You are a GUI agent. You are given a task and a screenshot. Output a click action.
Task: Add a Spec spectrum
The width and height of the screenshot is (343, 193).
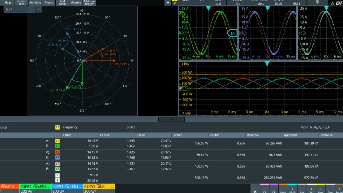click(321, 189)
